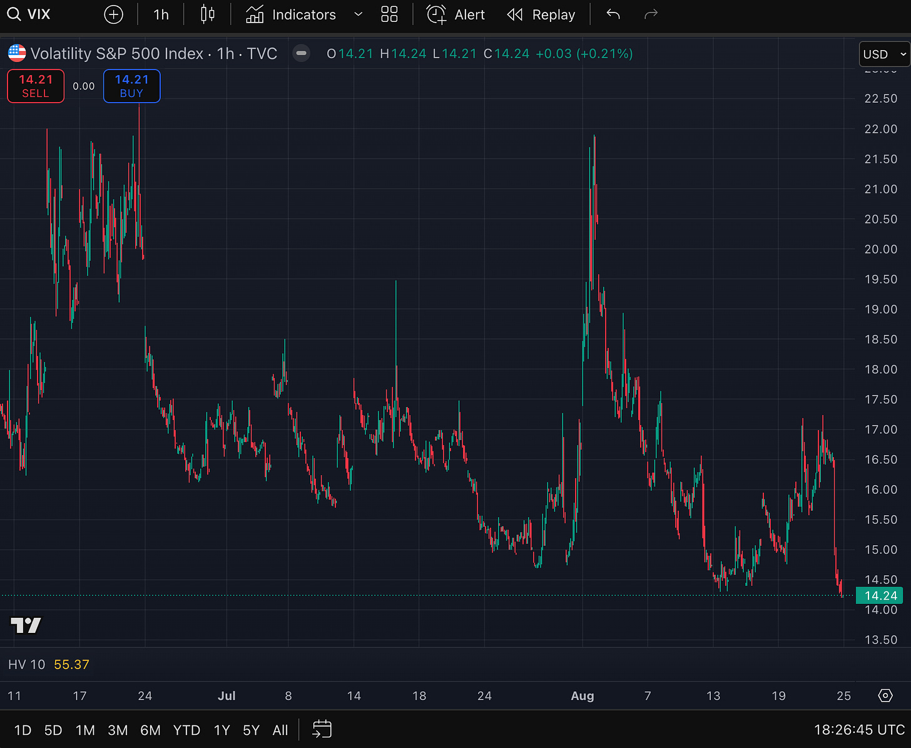Open the USD currency dropdown

tap(884, 54)
